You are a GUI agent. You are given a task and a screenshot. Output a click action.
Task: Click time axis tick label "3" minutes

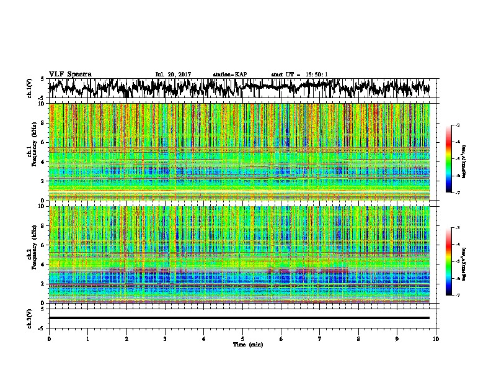165,339
